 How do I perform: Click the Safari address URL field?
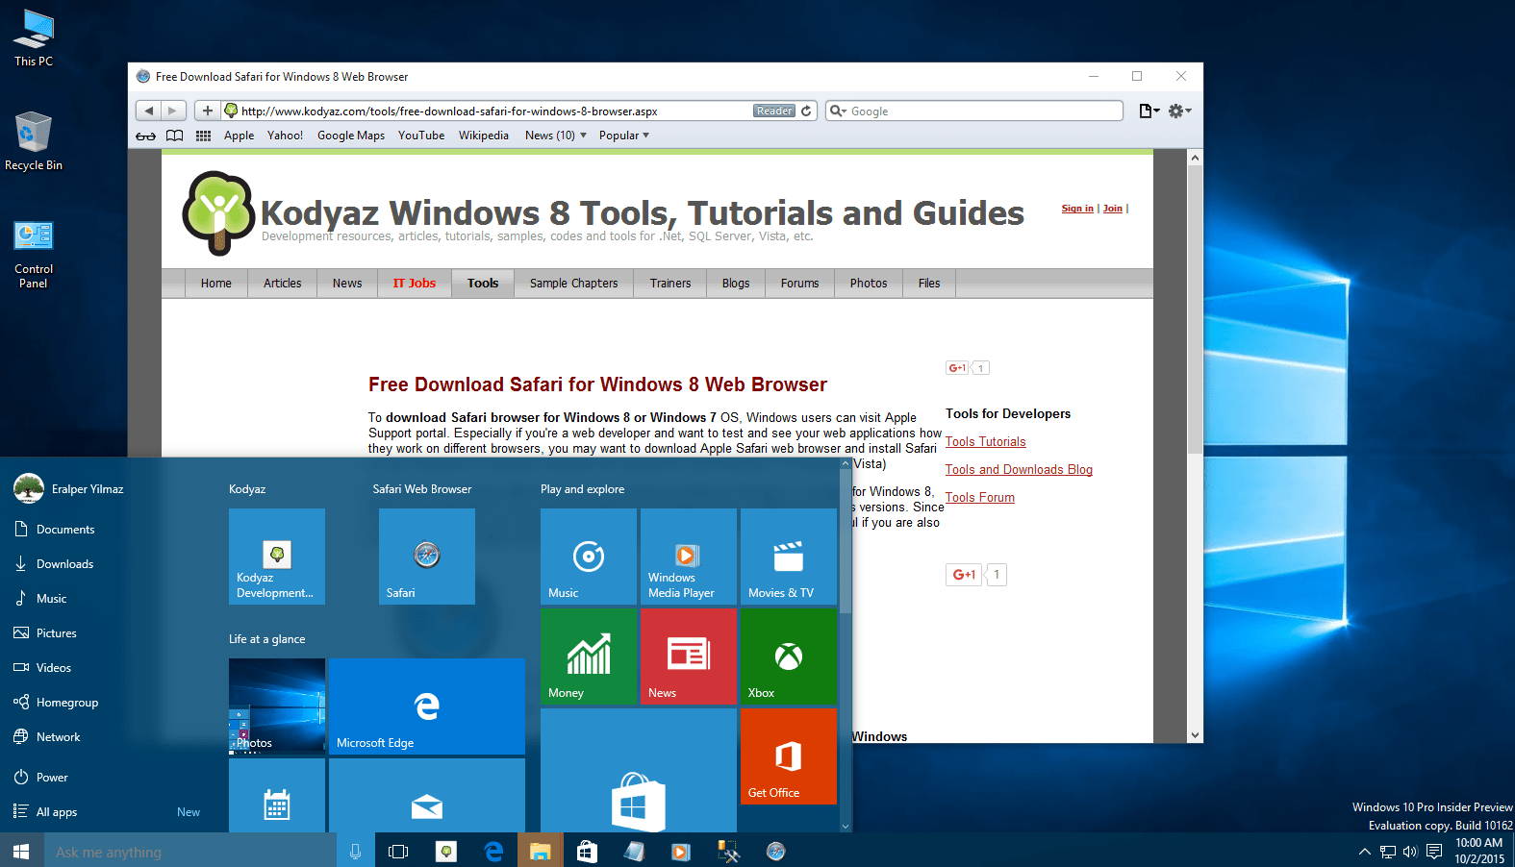pos(491,111)
